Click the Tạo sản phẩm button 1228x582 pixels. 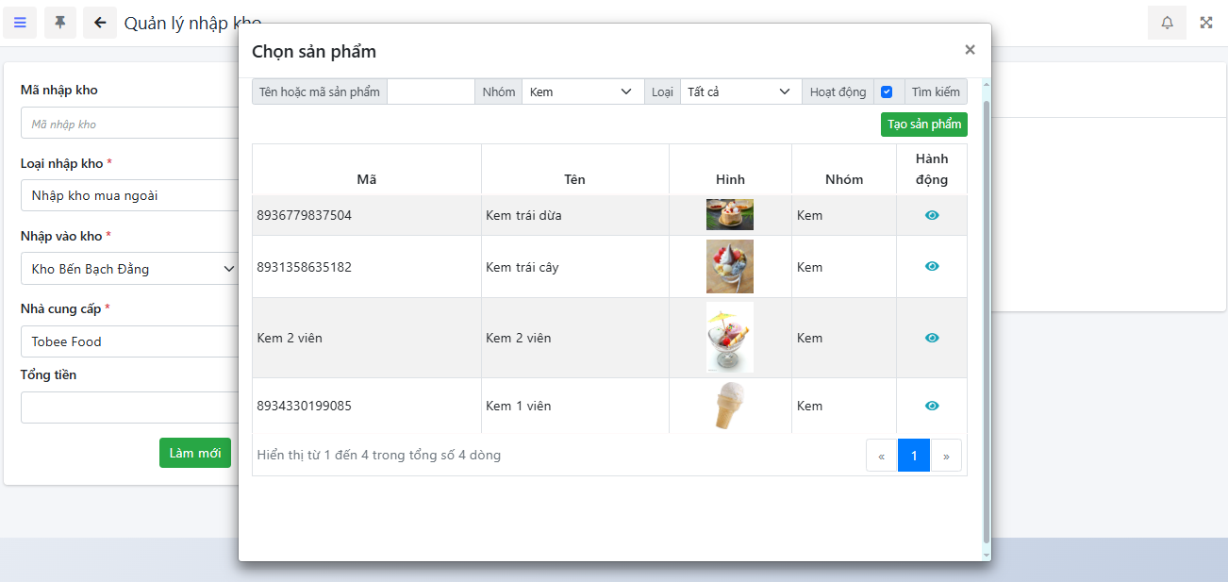(x=923, y=125)
